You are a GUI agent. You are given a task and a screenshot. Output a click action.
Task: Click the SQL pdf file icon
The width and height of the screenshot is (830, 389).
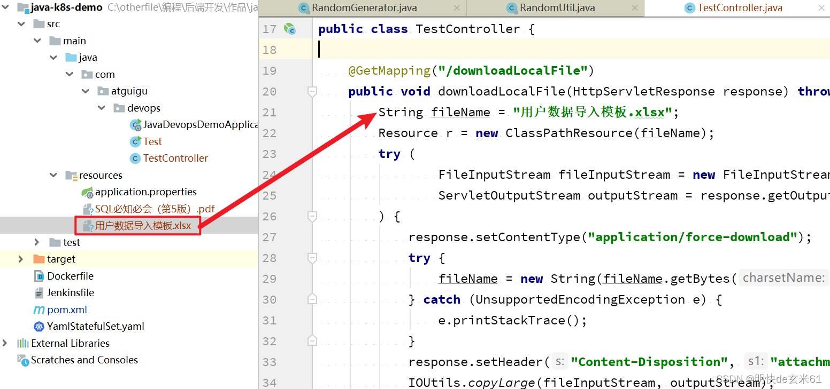88,209
